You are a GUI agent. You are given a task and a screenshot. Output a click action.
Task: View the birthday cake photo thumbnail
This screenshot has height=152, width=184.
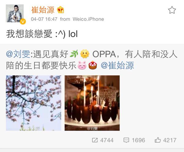click(x=92, y=103)
